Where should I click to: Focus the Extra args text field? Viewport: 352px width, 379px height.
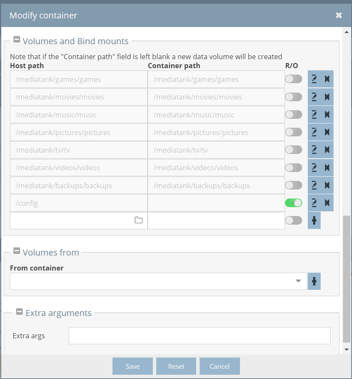click(x=200, y=336)
